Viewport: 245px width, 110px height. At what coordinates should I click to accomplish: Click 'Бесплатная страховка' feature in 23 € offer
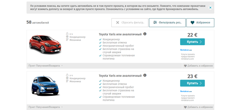pyautogui.click(x=118, y=92)
